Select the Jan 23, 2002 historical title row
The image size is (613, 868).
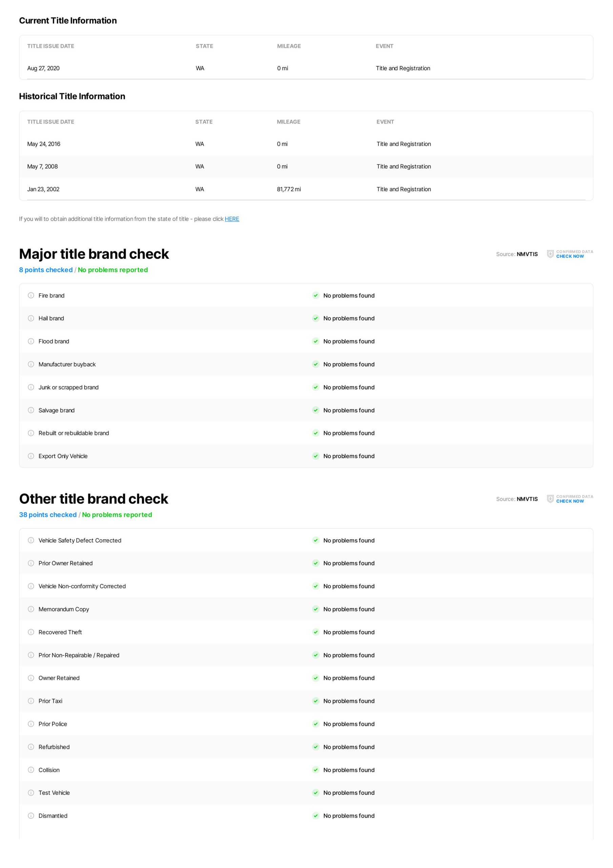click(306, 189)
